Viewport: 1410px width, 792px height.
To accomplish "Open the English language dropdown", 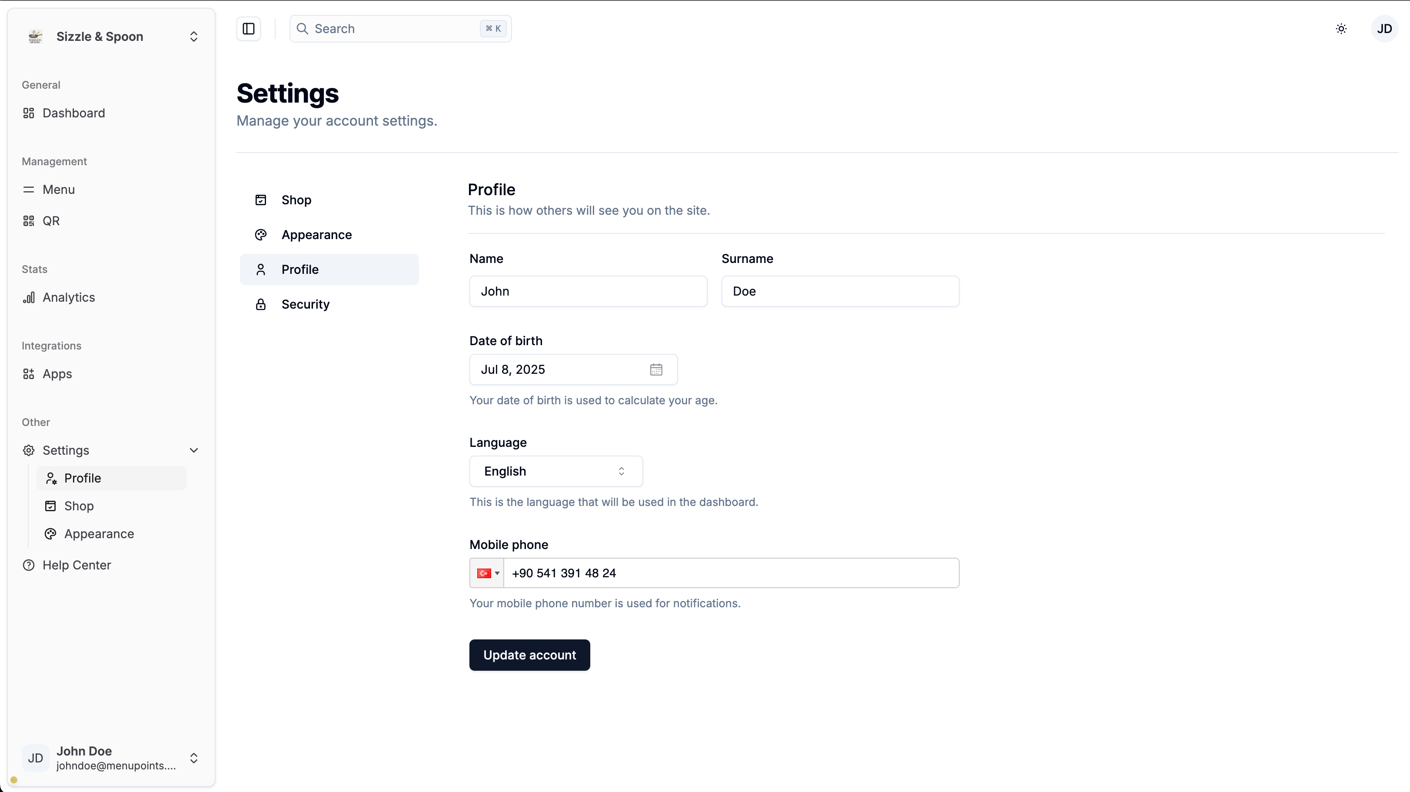I will 555,471.
